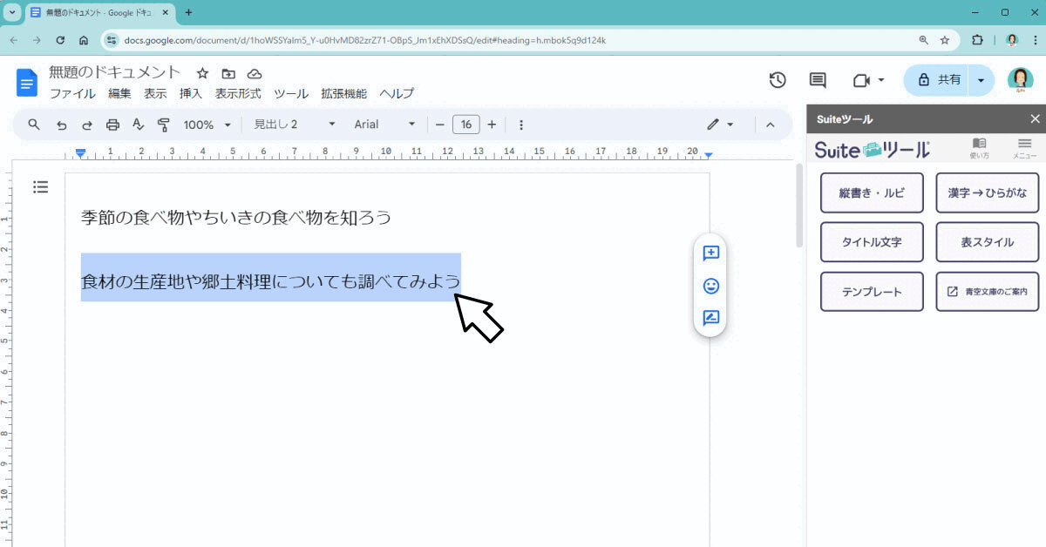Open version history clock icon
Viewport: 1046px width, 547px height.
click(778, 80)
